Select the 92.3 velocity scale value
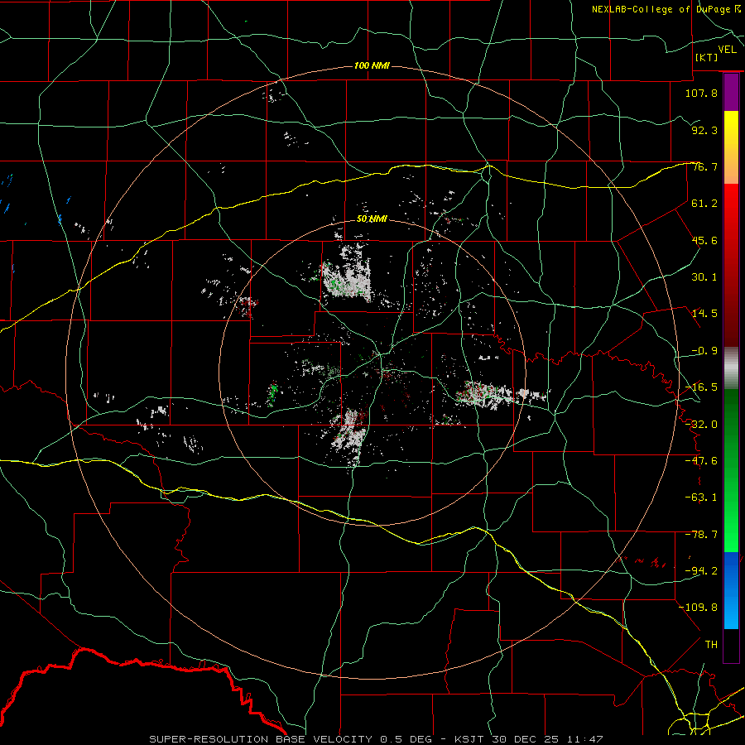The height and width of the screenshot is (745, 745). pyautogui.click(x=704, y=130)
